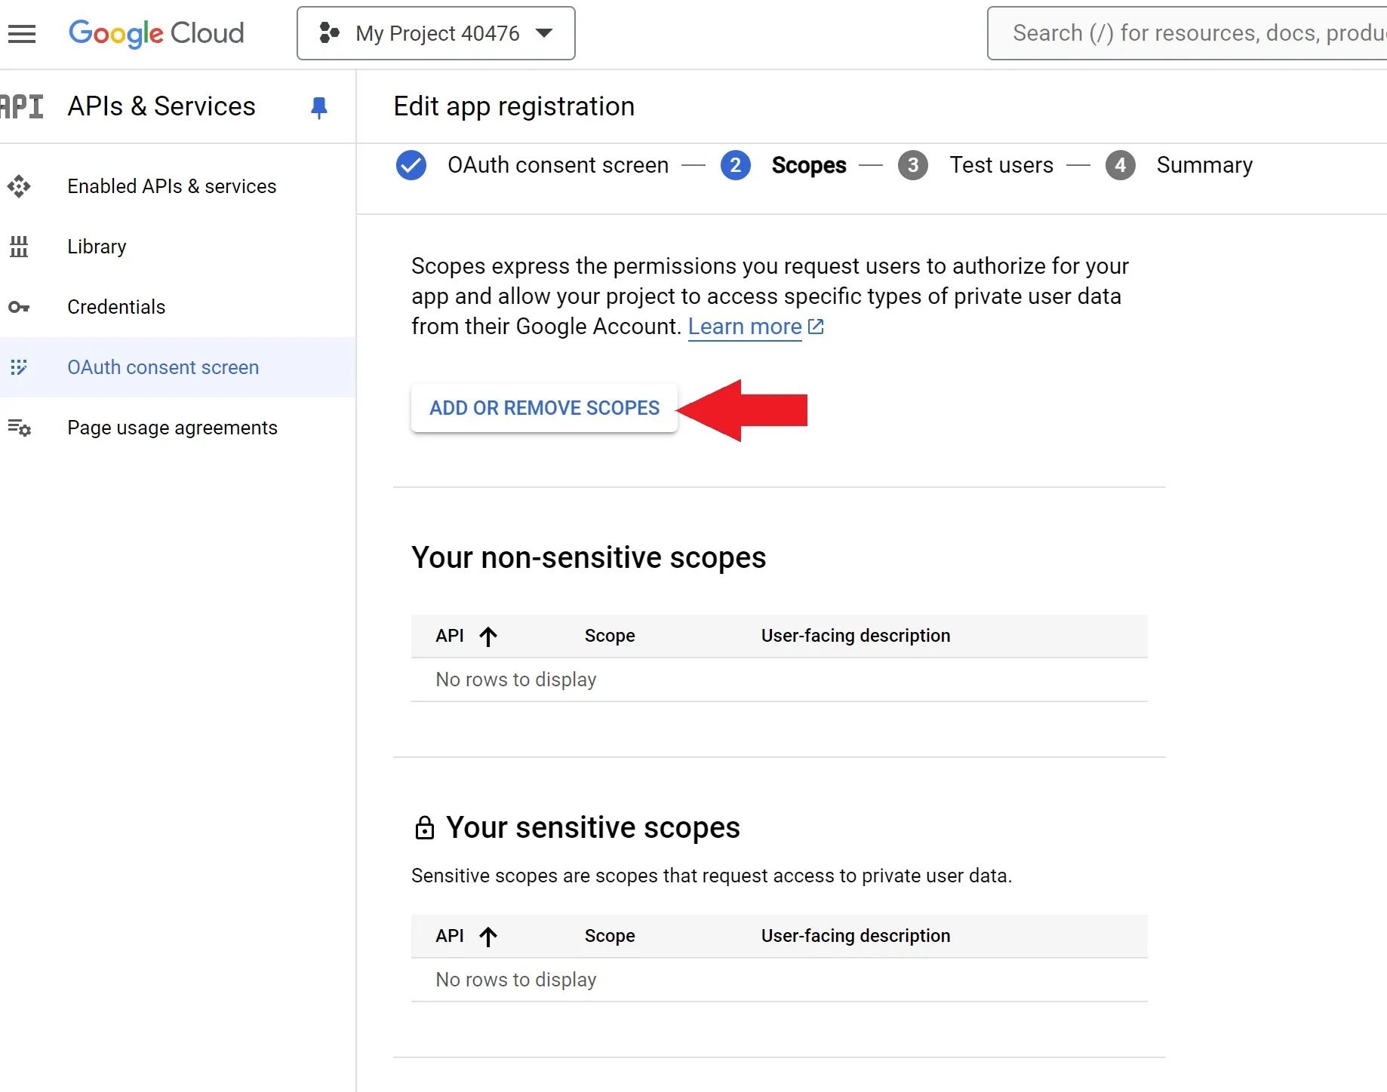The height and width of the screenshot is (1092, 1387).
Task: Sort non-sensitive scopes by API arrow
Action: [x=488, y=636]
